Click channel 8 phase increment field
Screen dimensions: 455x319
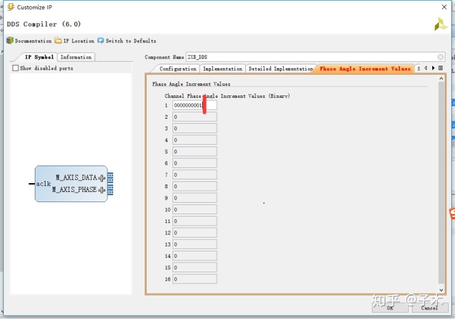point(195,186)
